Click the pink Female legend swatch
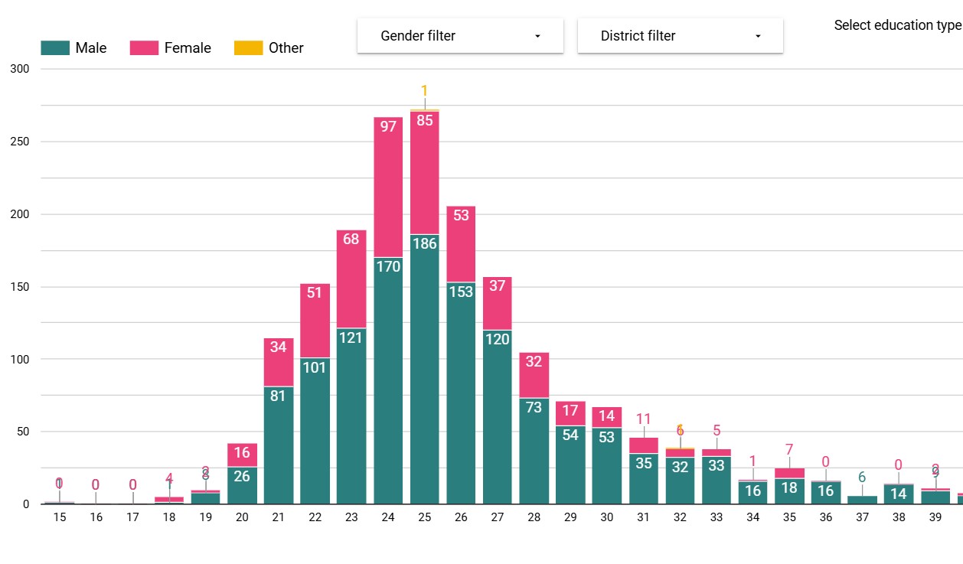 144,48
